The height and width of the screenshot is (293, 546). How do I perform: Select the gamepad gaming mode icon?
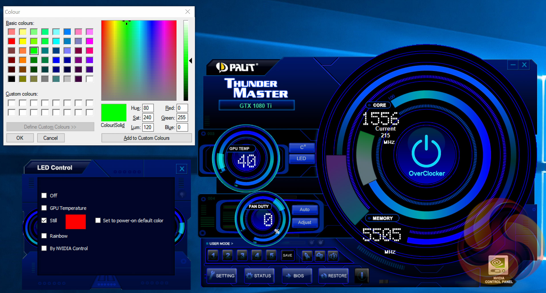point(320,256)
